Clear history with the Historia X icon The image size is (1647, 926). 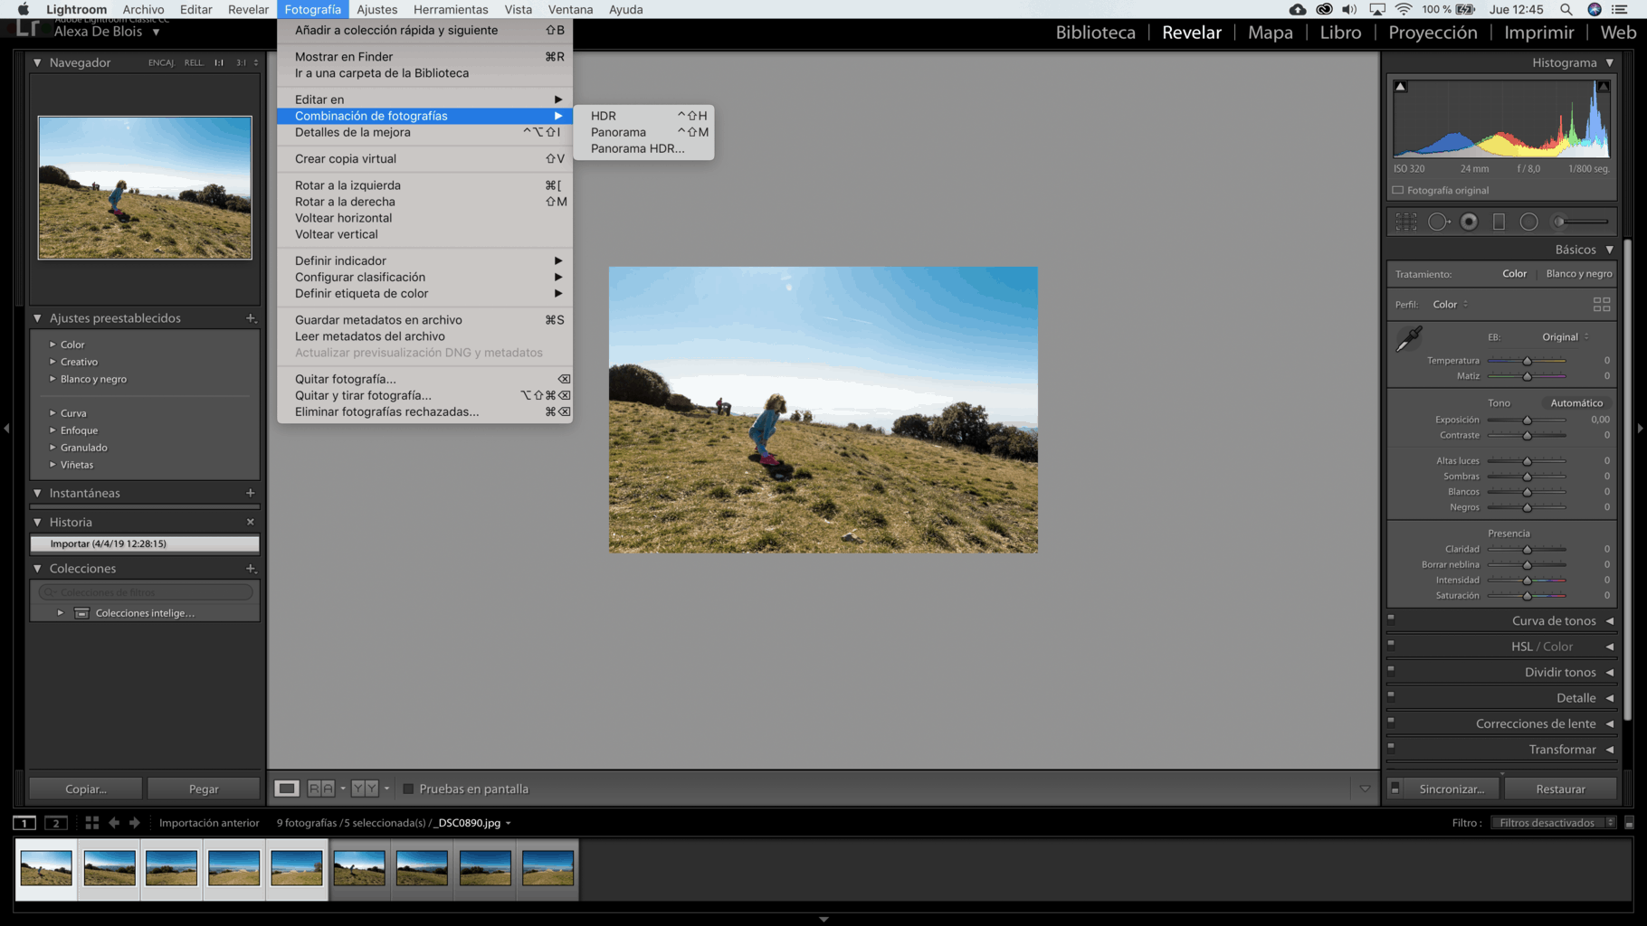pos(251,522)
